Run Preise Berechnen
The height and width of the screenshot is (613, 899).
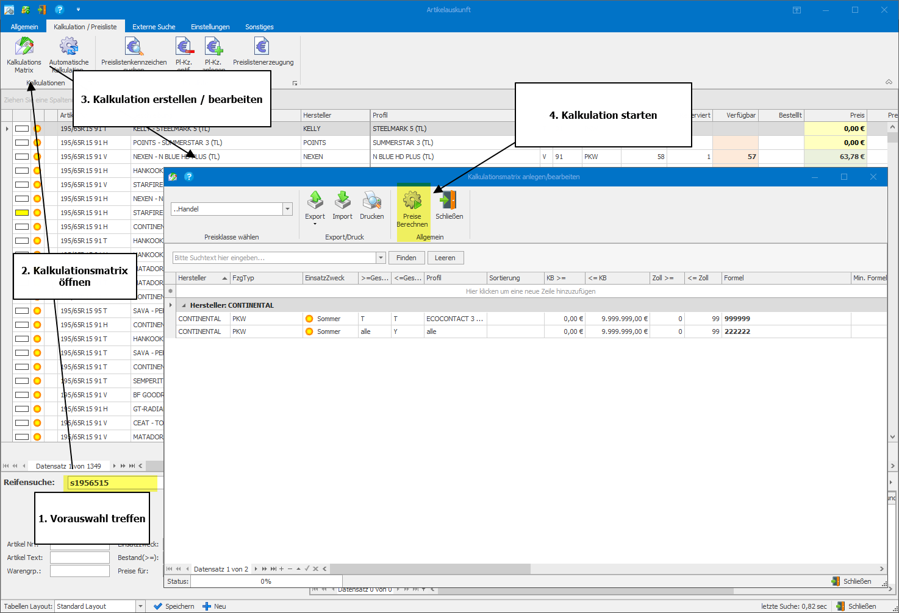(x=412, y=208)
